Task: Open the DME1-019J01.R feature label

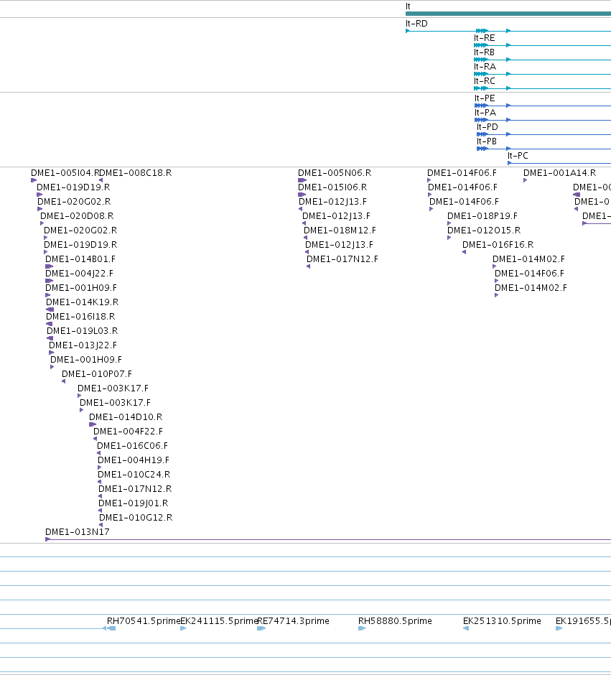Action: click(x=134, y=503)
